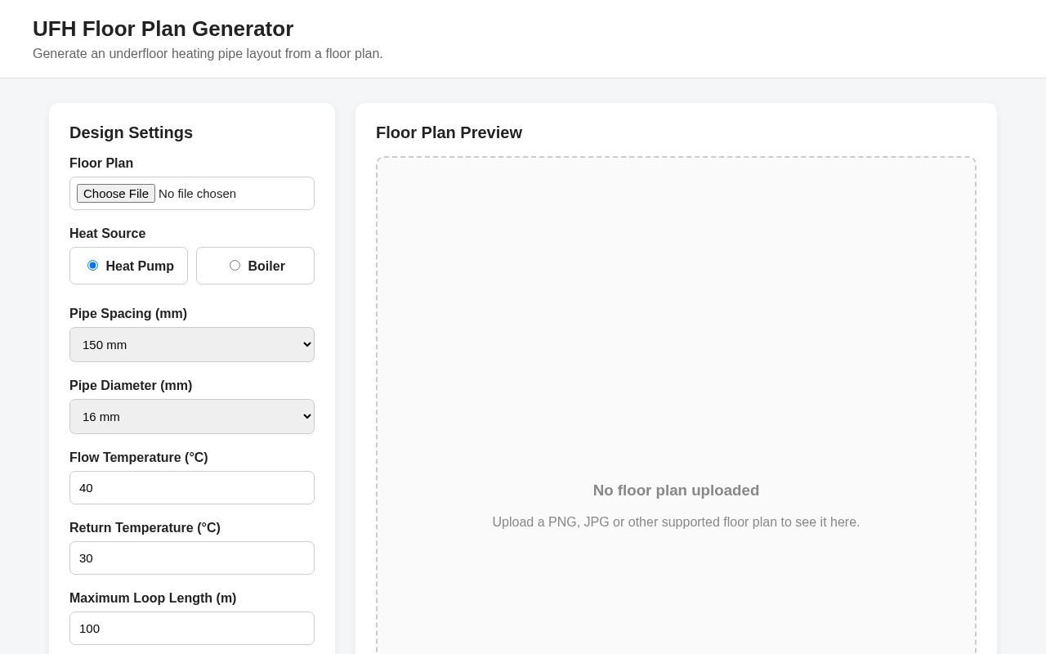Click the "Return Temperature (°C)" label
Viewport: 1046px width, 654px height.
[x=145, y=528]
